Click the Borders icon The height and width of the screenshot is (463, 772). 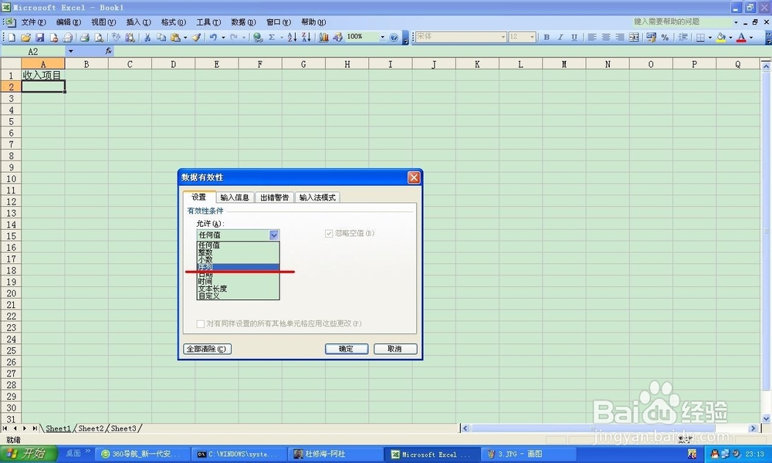pyautogui.click(x=699, y=37)
